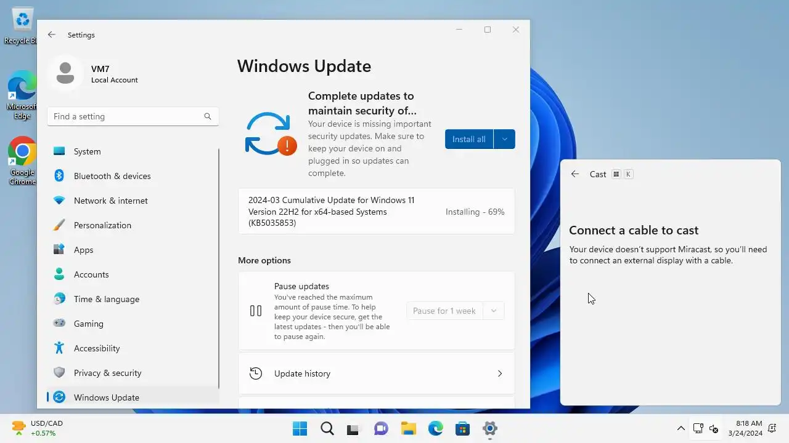This screenshot has height=443, width=789.
Task: Click the Gaming controller icon in sidebar
Action: (59, 324)
